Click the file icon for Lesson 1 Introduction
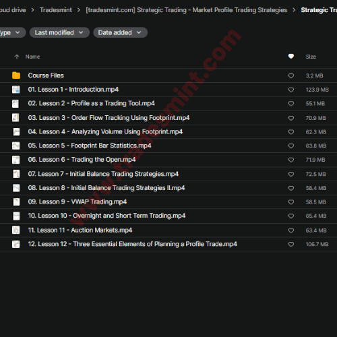Viewport: 337px width, 337px height. [x=16, y=90]
